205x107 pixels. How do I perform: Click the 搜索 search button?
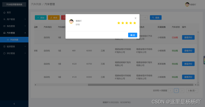[156, 18]
